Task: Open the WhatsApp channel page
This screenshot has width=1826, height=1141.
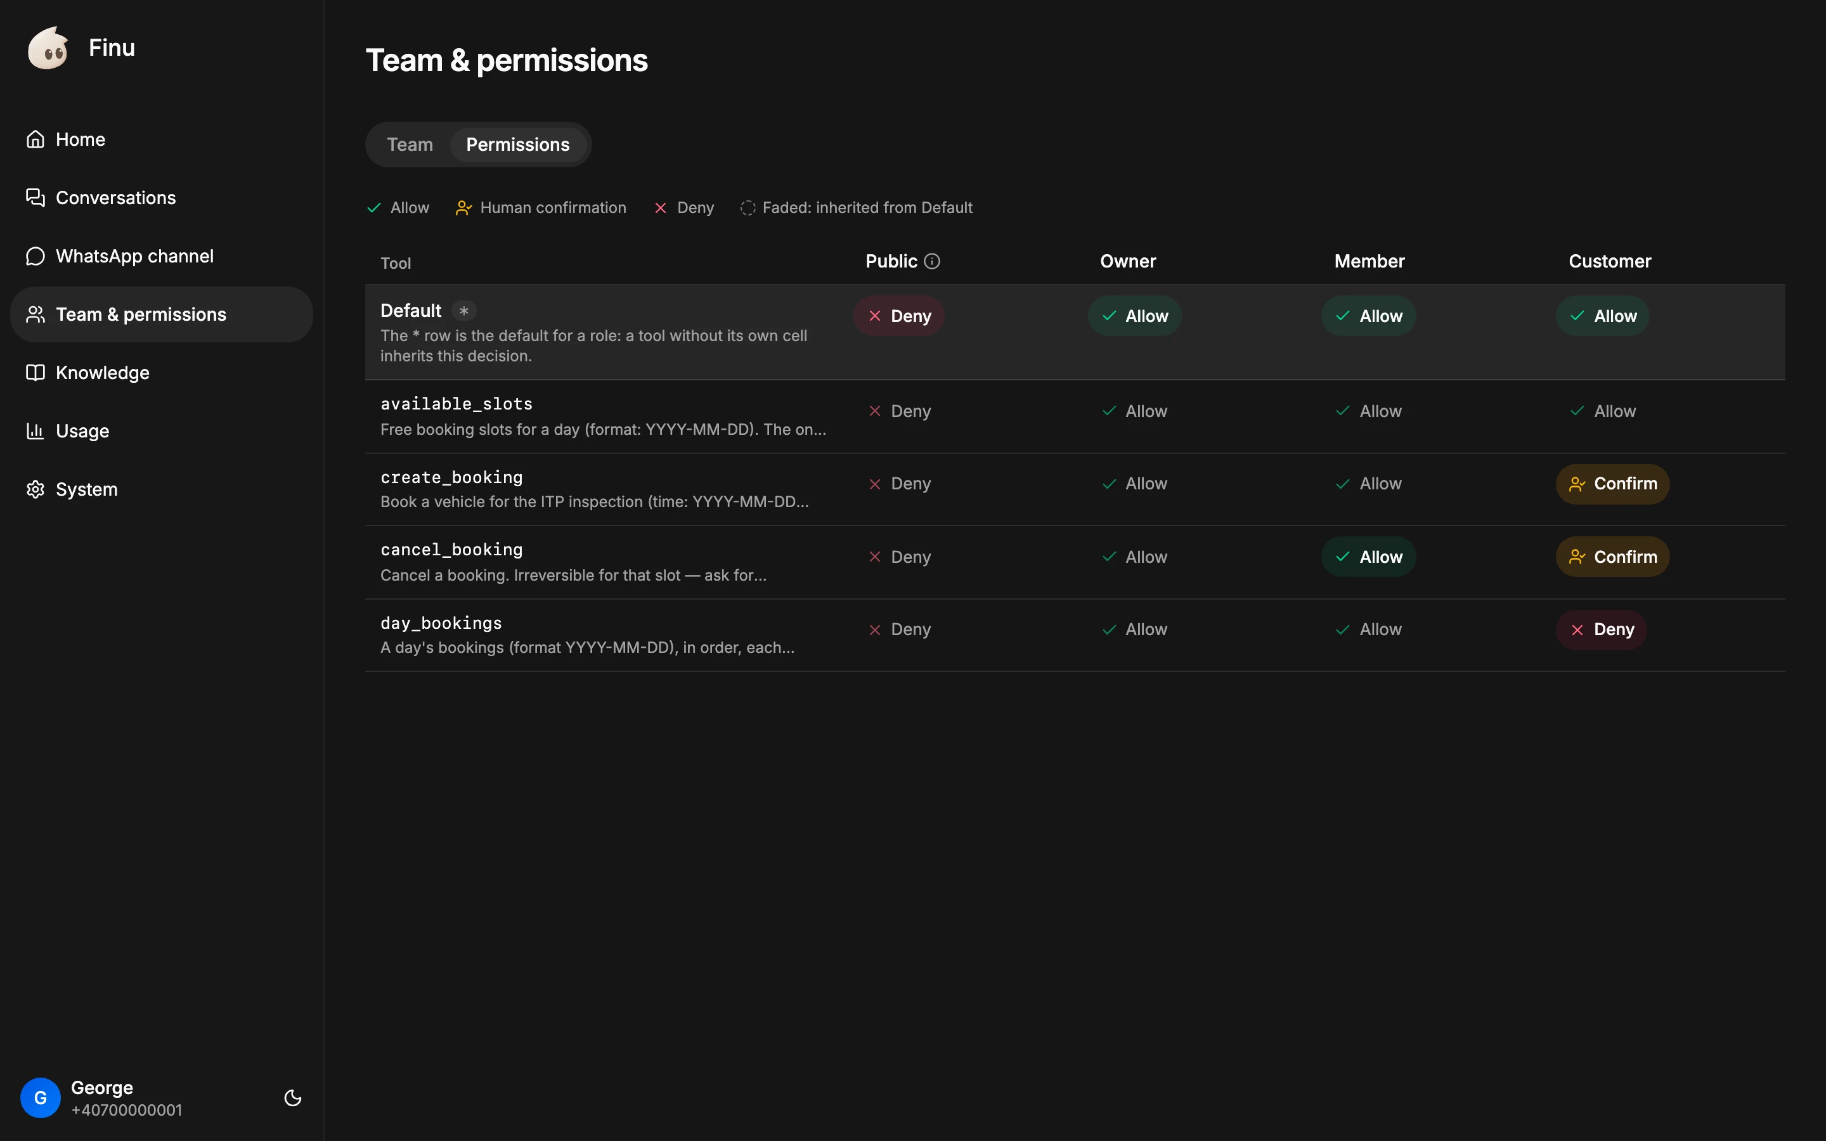Action: point(162,256)
